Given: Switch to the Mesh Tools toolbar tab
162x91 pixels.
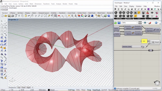Looking at the screenshot, I should [x=101, y=13].
